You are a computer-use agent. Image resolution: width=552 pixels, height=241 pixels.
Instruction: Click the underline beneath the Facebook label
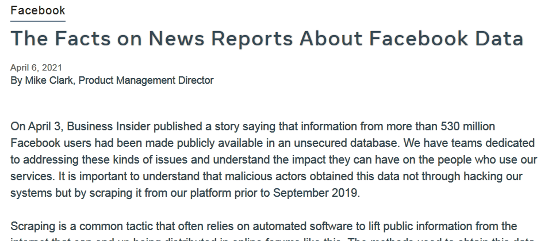tap(38, 21)
